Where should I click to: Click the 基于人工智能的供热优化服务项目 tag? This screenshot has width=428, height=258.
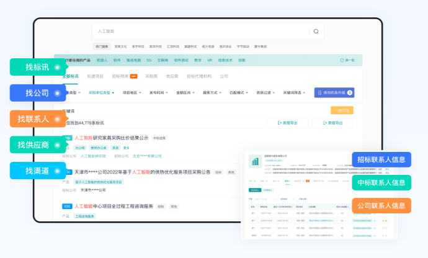click(99, 182)
